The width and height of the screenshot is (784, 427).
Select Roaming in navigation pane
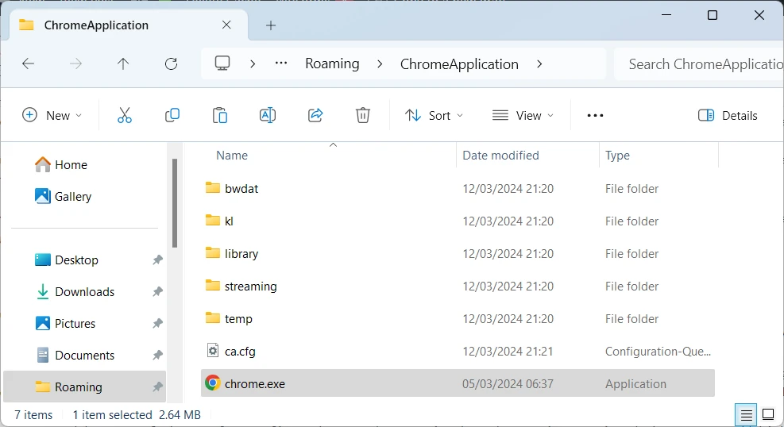84,387
